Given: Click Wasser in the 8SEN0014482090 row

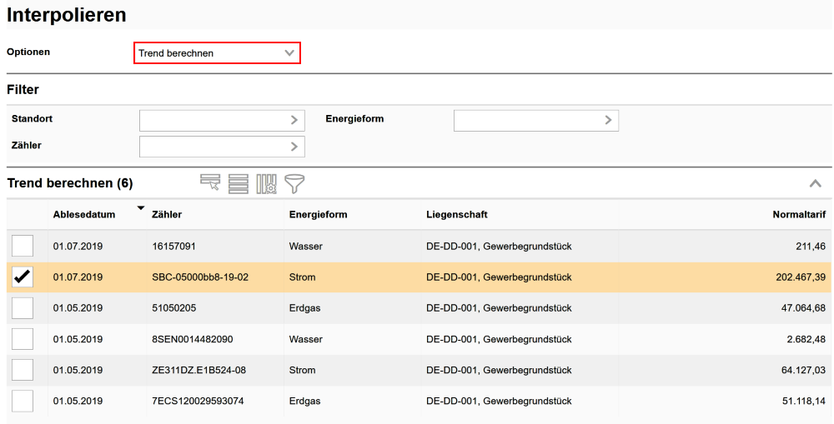Looking at the screenshot, I should 306,340.
